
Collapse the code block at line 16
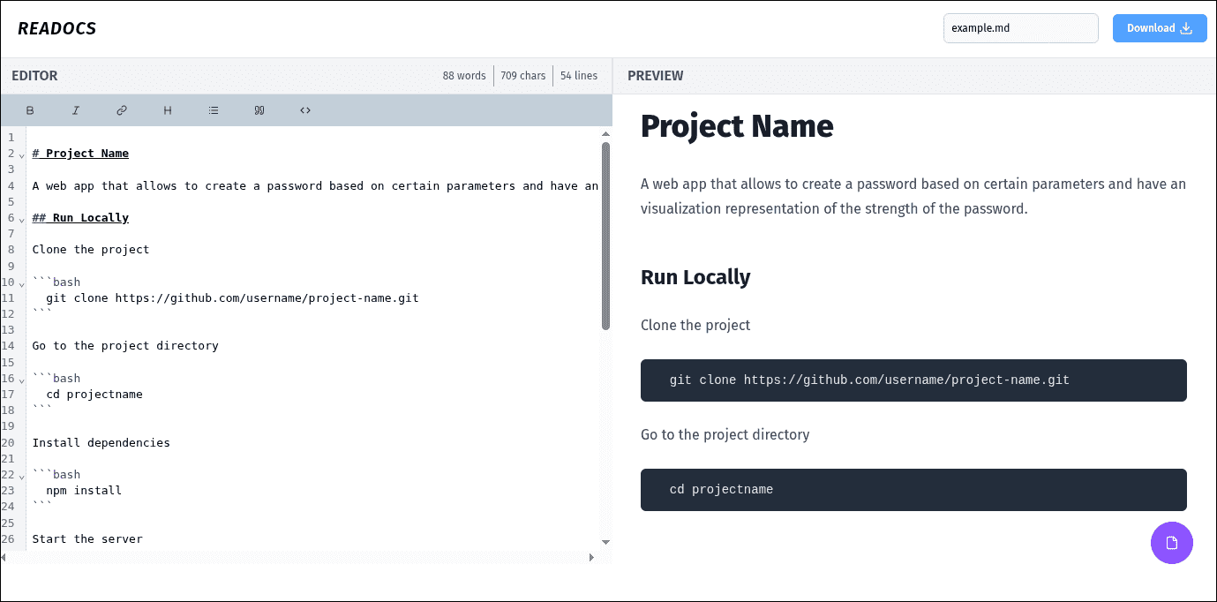point(22,380)
